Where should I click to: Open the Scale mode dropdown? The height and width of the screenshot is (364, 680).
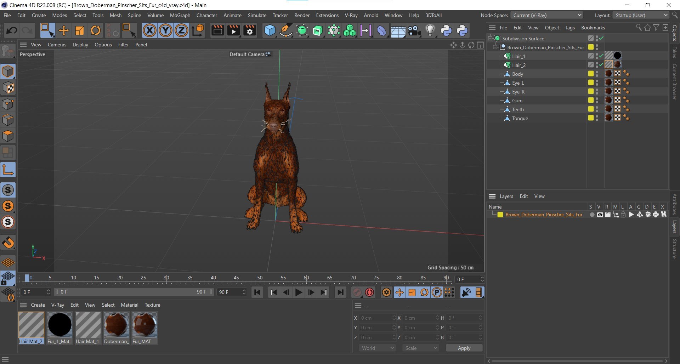click(420, 348)
